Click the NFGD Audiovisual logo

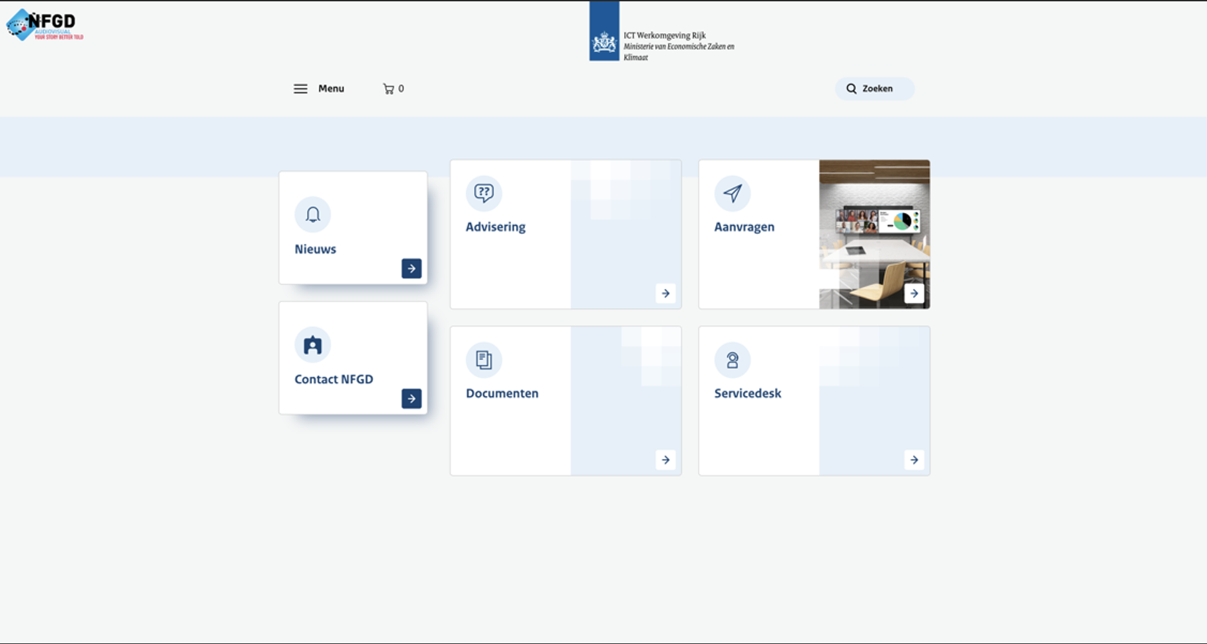(45, 25)
